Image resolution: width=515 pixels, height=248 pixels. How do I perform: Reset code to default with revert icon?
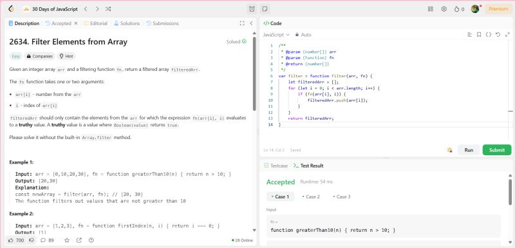(x=498, y=35)
